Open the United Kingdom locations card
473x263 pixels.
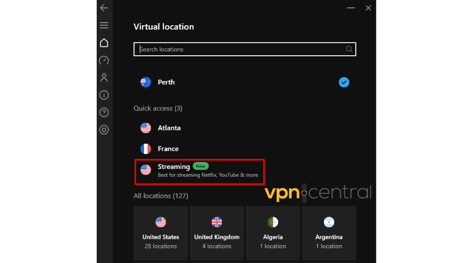point(217,233)
